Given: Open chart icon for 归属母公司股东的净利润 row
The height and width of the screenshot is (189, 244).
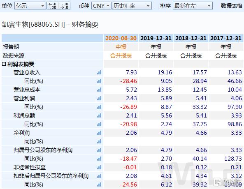Looking at the screenshot, I should tap(99, 150).
